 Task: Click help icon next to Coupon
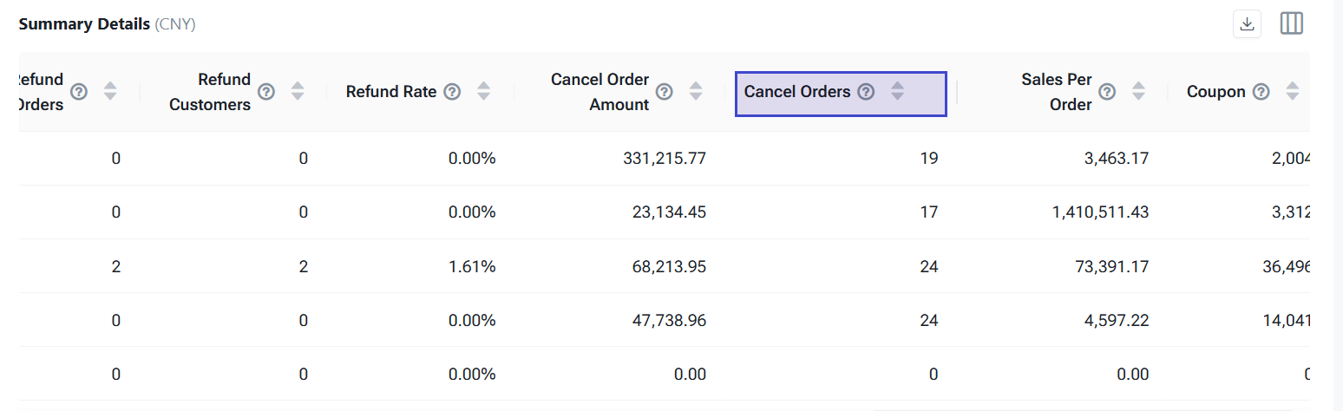point(1261,92)
